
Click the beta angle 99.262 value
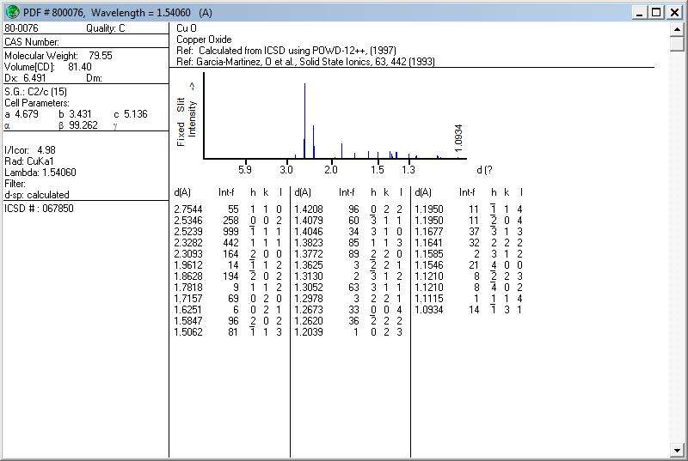pyautogui.click(x=83, y=125)
